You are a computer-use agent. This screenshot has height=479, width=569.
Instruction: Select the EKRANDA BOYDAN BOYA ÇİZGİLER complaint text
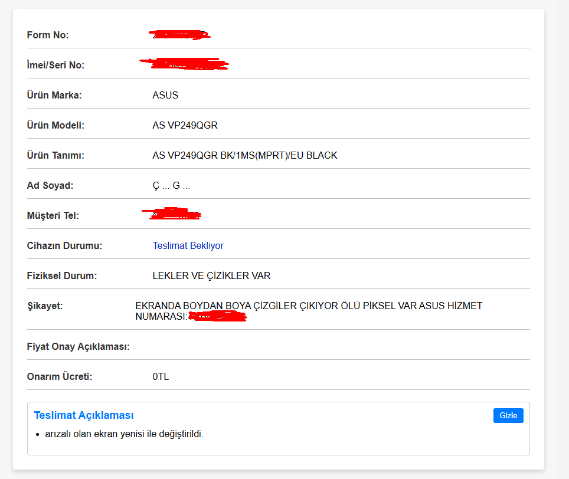click(309, 311)
